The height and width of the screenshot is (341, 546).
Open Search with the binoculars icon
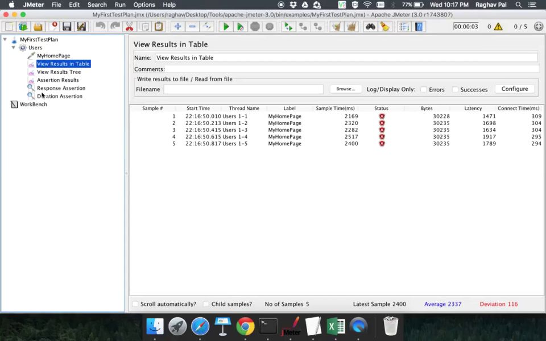[370, 27]
